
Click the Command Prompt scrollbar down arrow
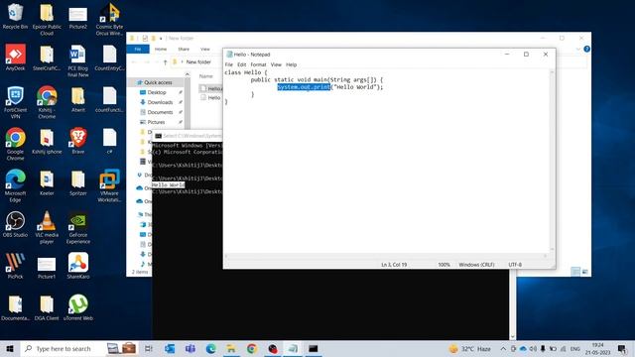click(x=513, y=336)
